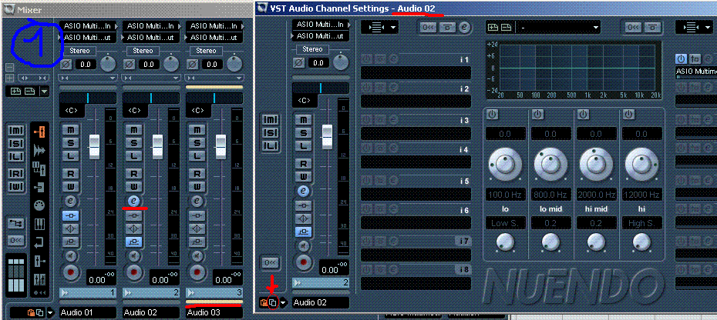Image resolution: width=717 pixels, height=320 pixels.
Task: Reset mixer channels button in Mixer
Action: (x=16, y=241)
